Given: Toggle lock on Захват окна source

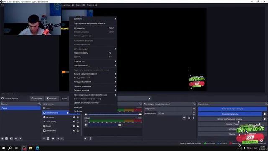Looking at the screenshot, I should 78,130.
